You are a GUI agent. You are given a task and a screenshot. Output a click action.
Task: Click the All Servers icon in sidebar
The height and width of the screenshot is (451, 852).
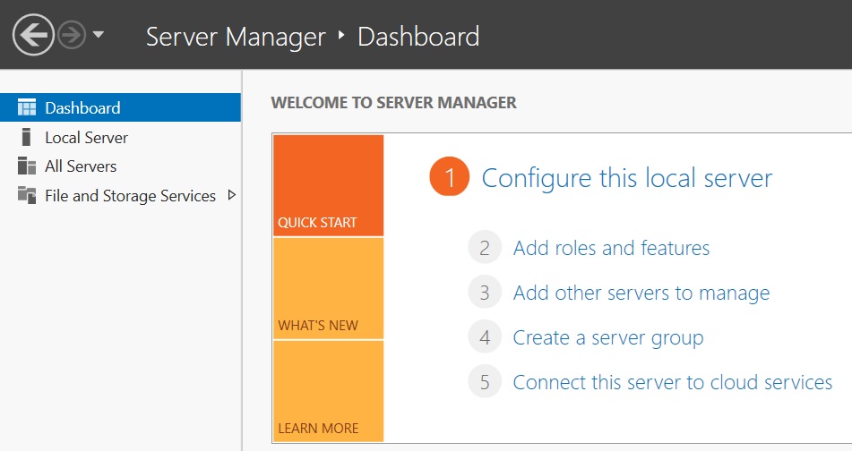tap(27, 166)
